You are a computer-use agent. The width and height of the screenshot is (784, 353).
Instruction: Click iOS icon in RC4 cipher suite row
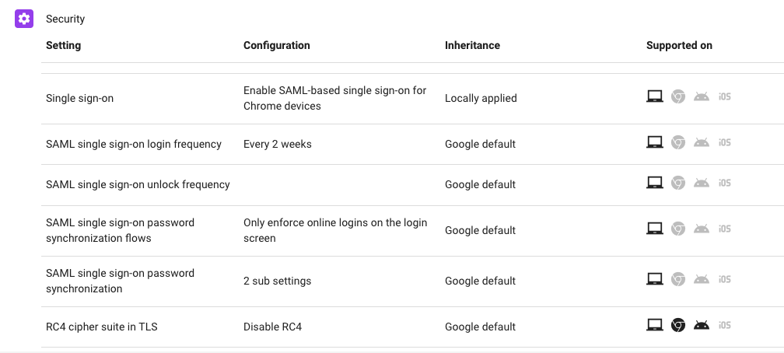pyautogui.click(x=725, y=326)
